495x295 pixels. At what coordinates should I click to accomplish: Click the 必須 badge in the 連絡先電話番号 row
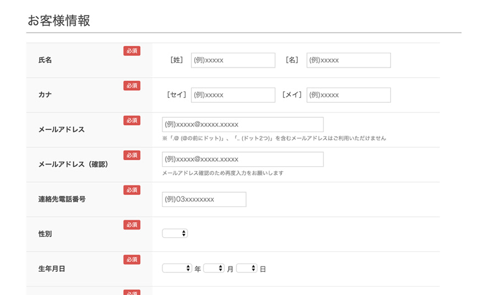pyautogui.click(x=131, y=190)
